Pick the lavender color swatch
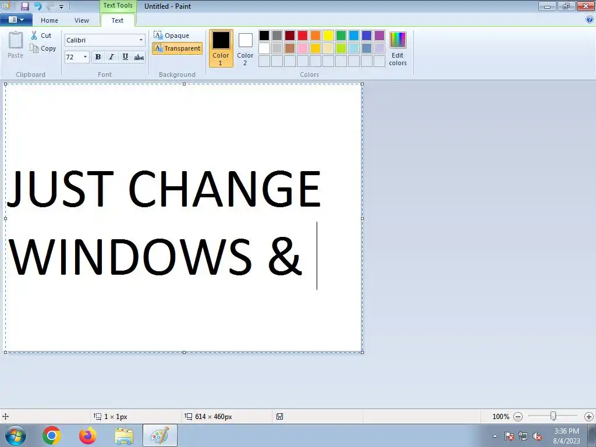Screen dimensions: 596x447 (x=379, y=48)
